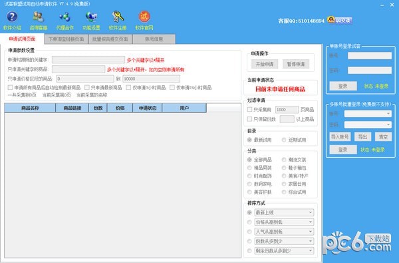Image resolution: width=399 pixels, height=263 pixels.
Task: Choose the 鞋子箱包 category
Action: coord(284,168)
